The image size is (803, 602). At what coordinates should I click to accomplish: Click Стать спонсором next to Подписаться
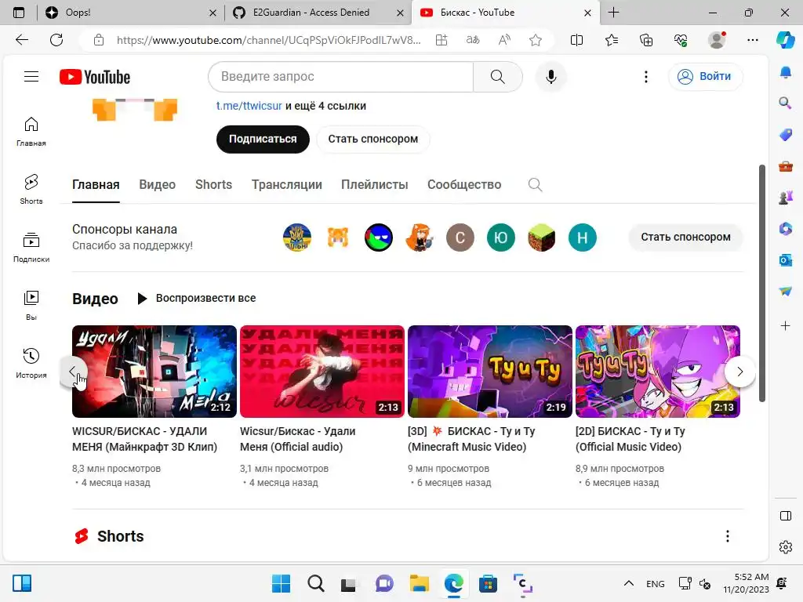[x=372, y=139]
